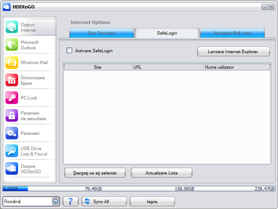Expand the Română language dropdown arrow
Image resolution: width=278 pixels, height=209 pixels.
56,201
